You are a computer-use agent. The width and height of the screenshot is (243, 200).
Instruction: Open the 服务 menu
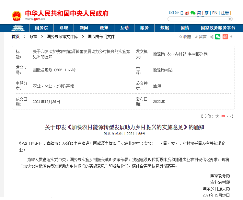point(144,28)
